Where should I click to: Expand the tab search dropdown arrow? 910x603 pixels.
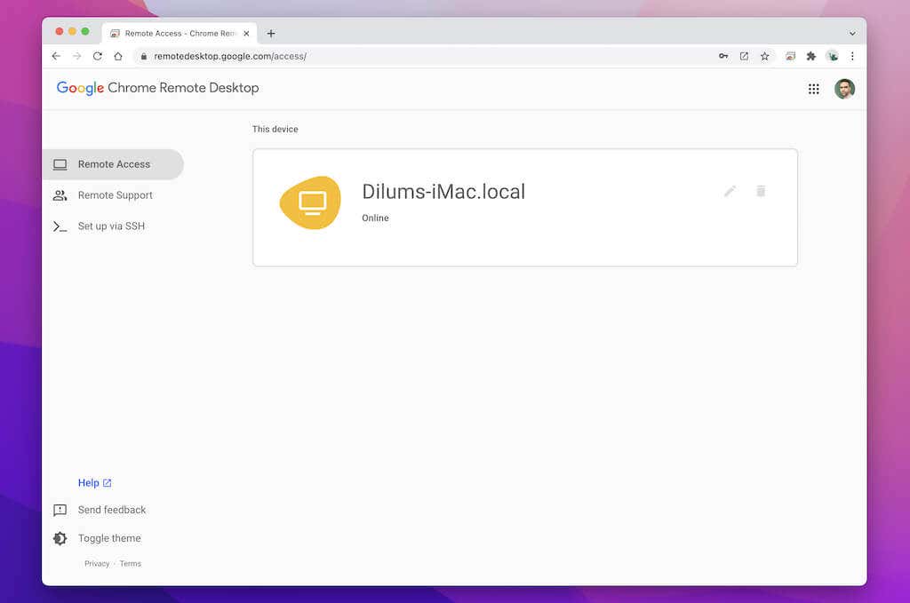(x=852, y=34)
